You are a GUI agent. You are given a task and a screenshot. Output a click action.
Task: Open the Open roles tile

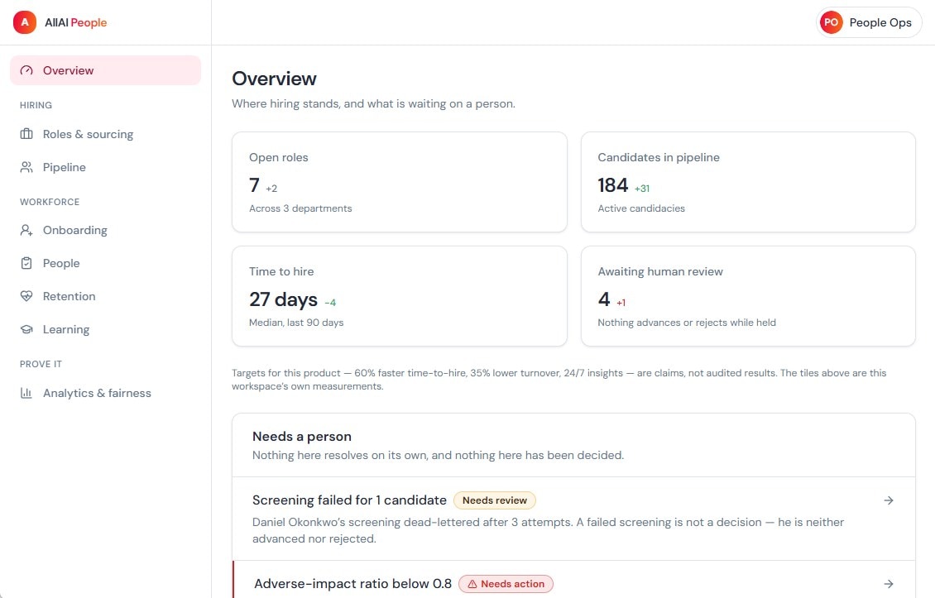(400, 182)
